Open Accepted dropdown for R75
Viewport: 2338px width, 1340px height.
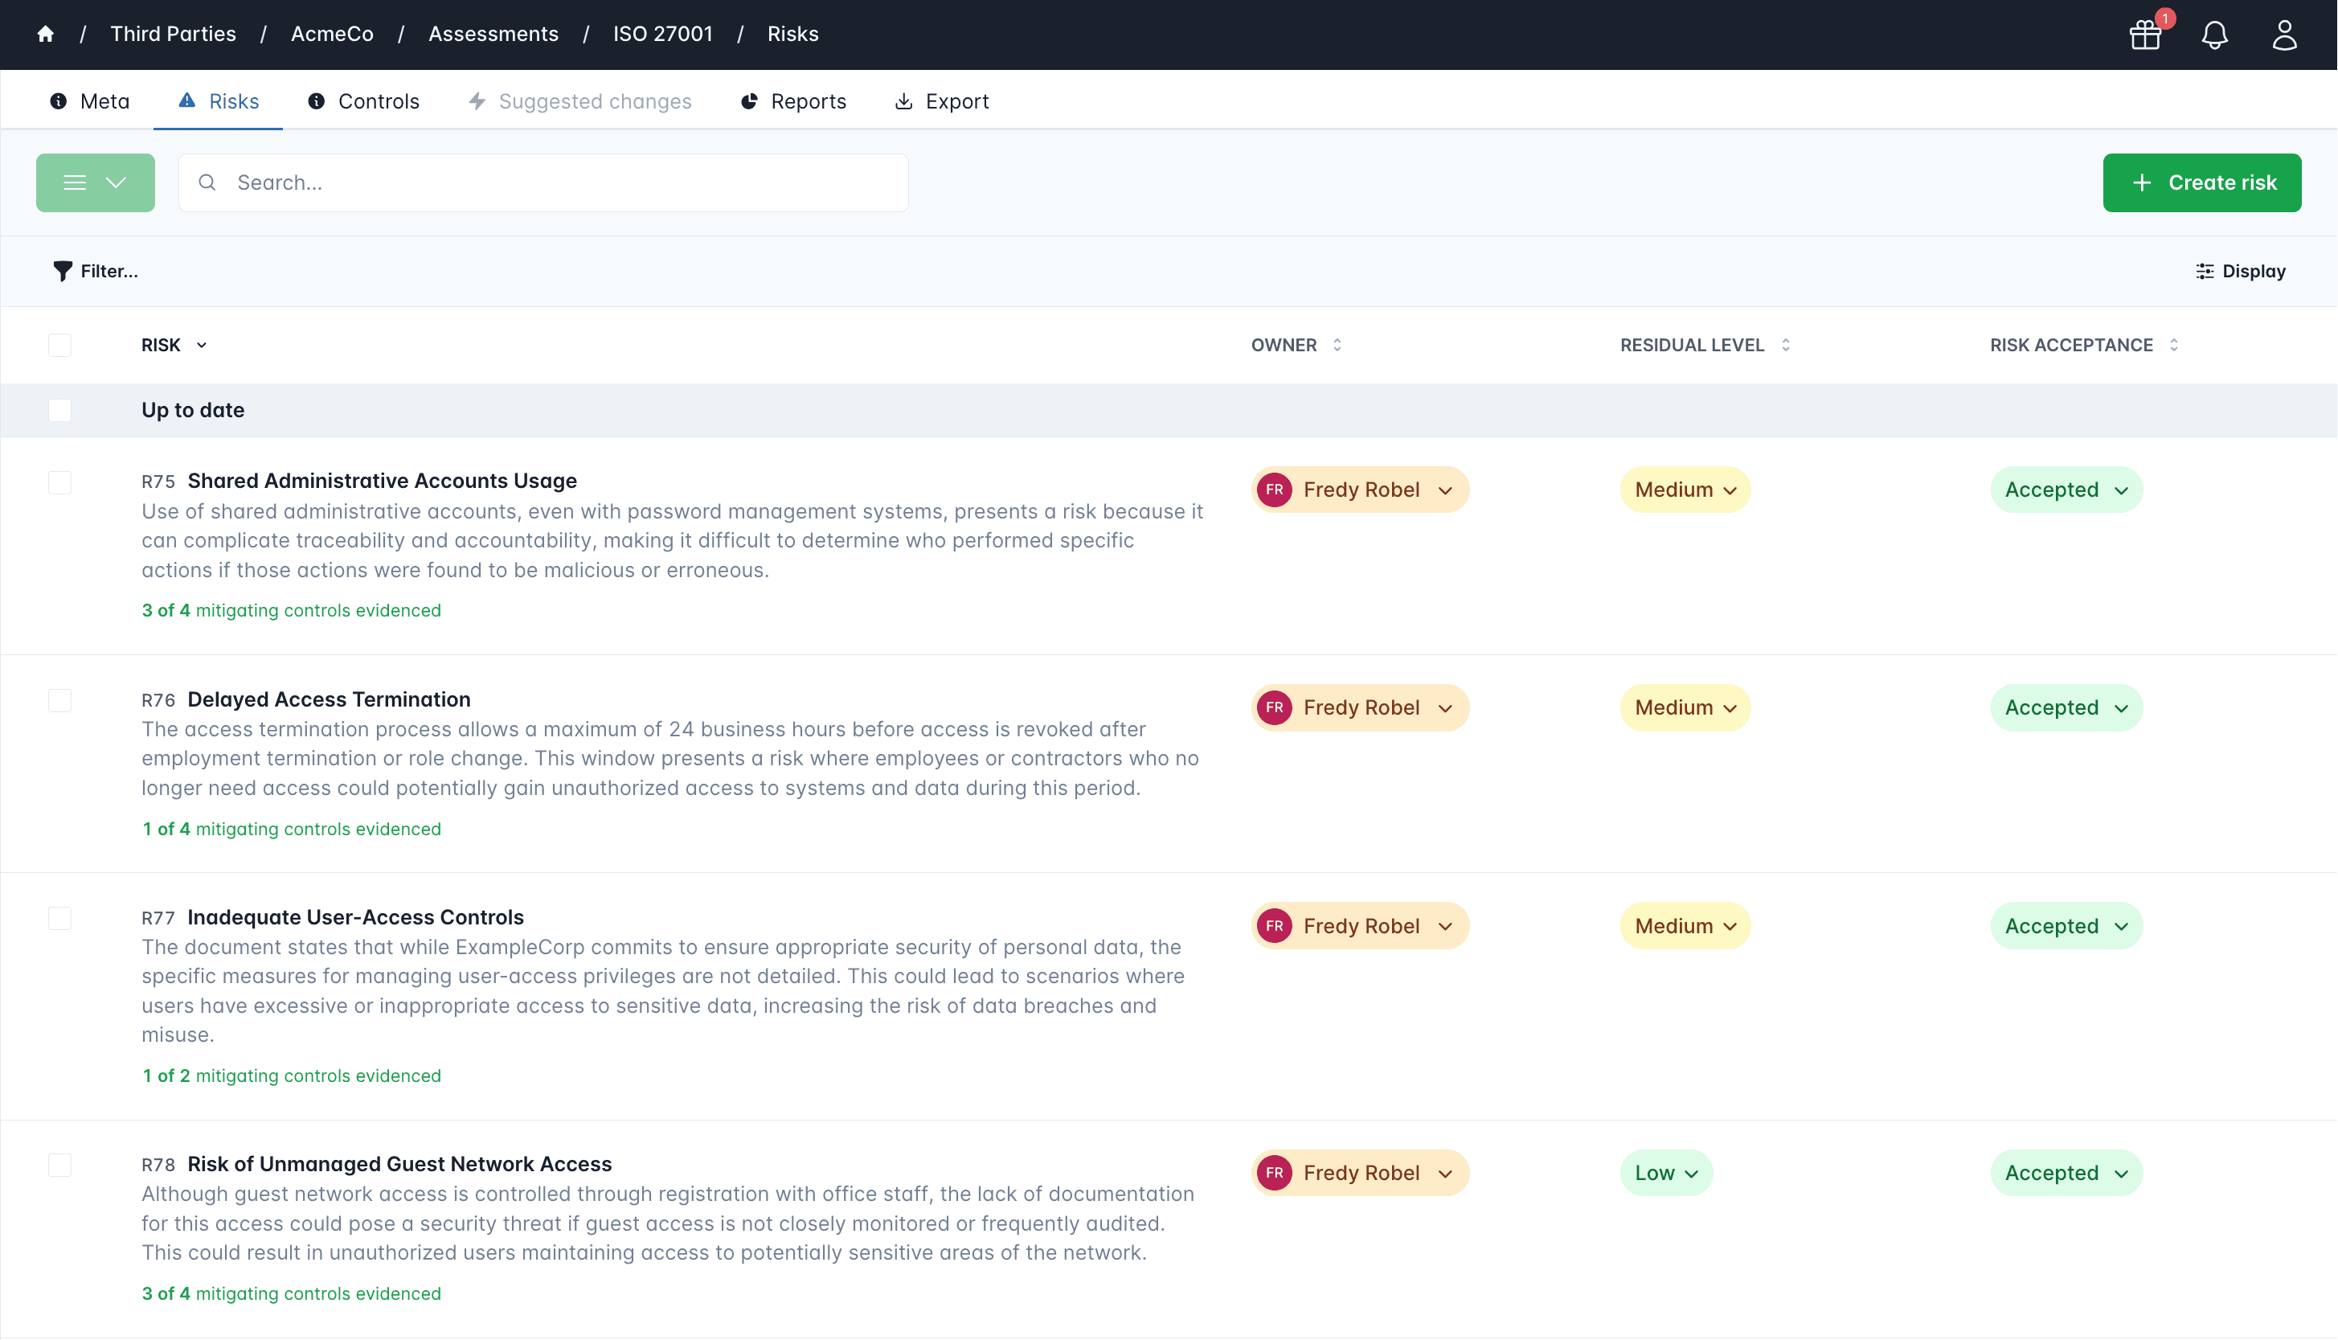2066,490
